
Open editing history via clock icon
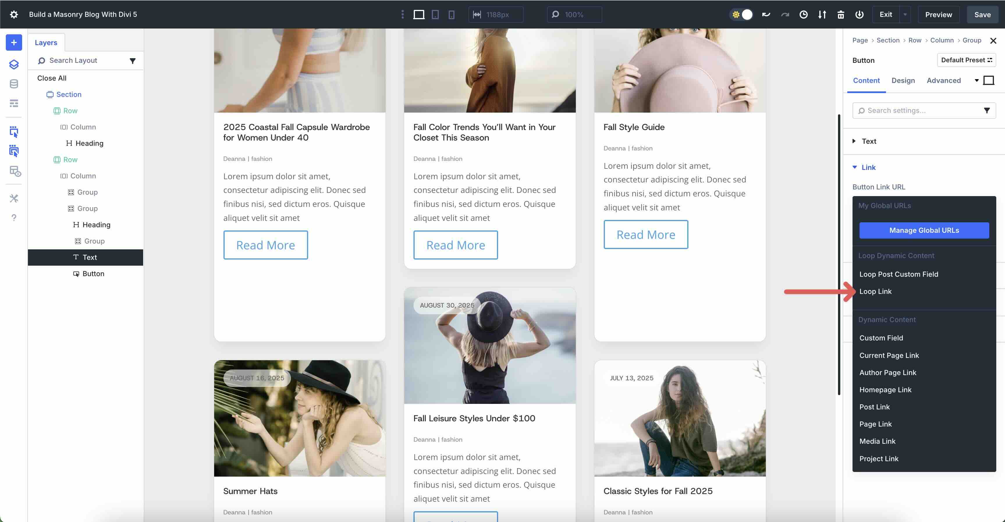click(x=803, y=15)
